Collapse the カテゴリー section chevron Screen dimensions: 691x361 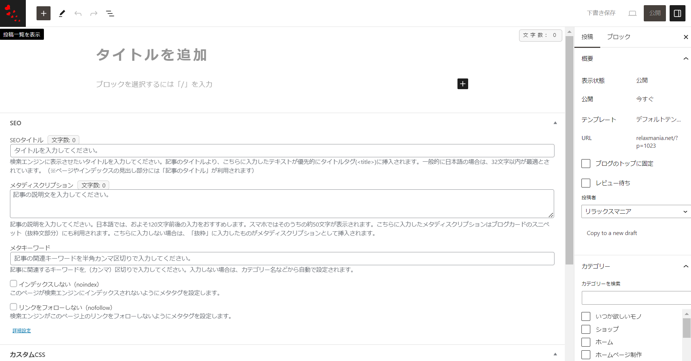pyautogui.click(x=685, y=266)
